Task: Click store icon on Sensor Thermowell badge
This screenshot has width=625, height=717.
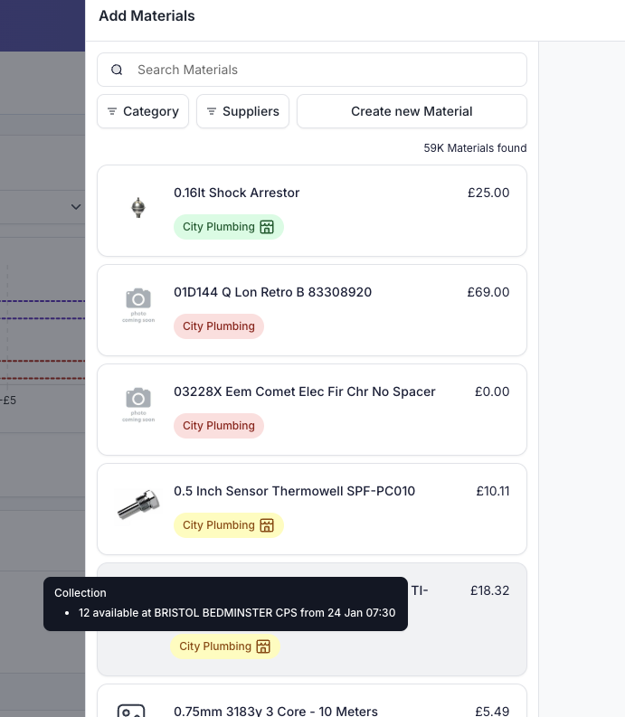Action: click(267, 525)
